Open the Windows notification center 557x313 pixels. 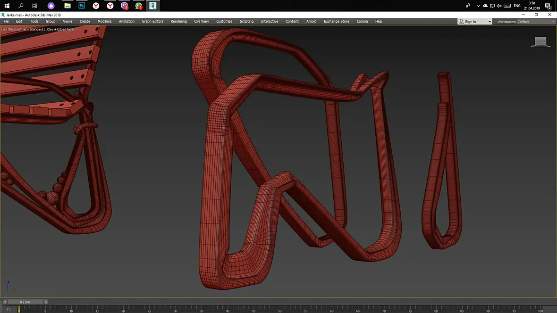click(548, 6)
